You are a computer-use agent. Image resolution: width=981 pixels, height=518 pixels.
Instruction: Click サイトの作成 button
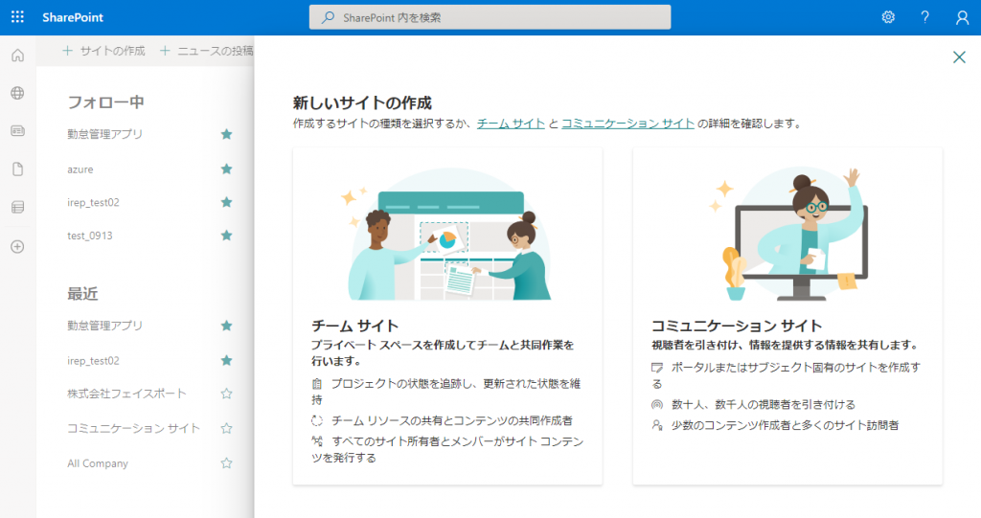(103, 51)
